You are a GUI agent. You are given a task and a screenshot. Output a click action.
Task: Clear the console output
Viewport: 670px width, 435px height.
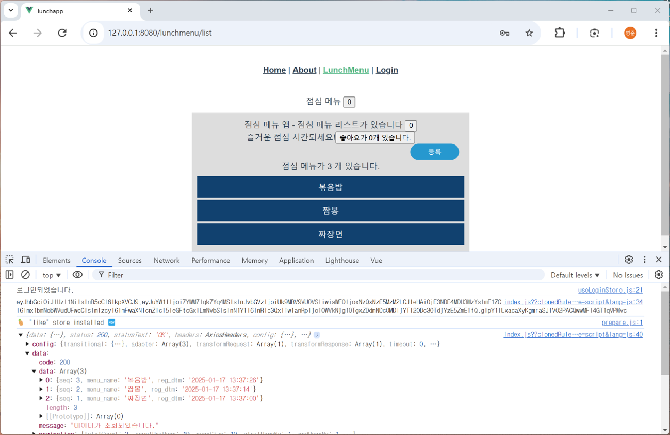(x=25, y=275)
